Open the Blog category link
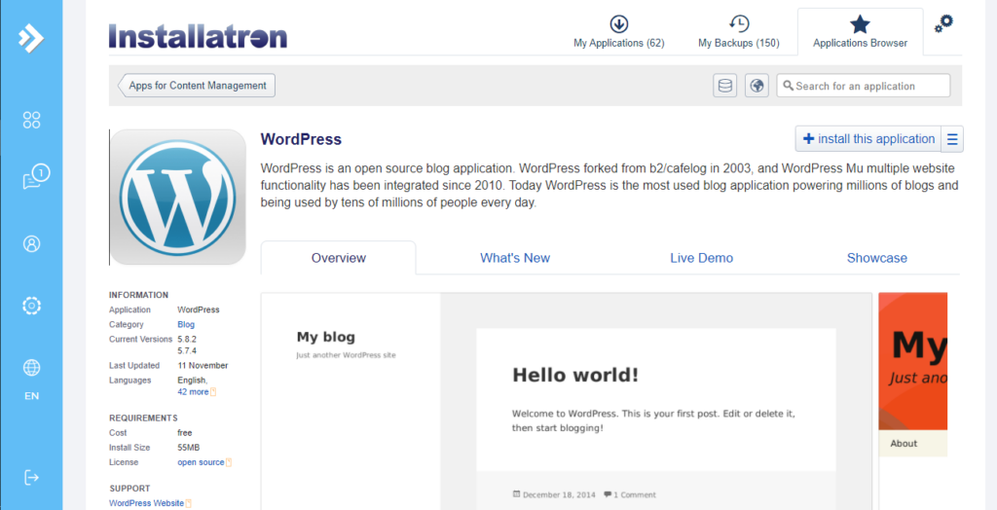This screenshot has width=997, height=510. pos(186,324)
